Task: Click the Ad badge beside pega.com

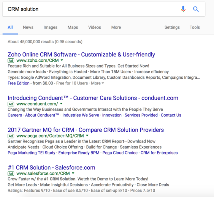Action: (11, 136)
